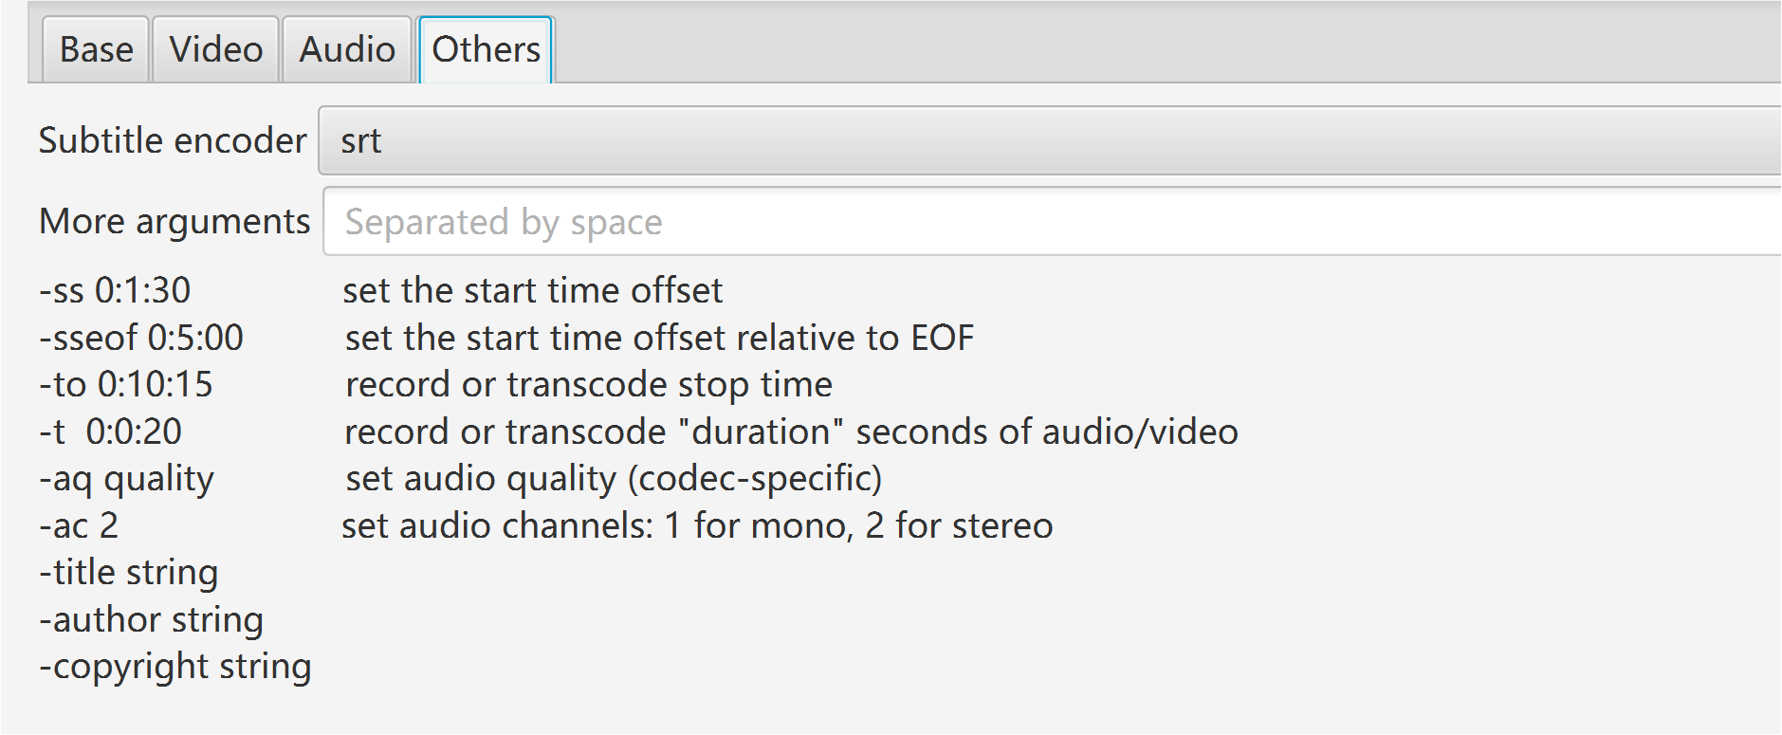Click the -t 0:0:20 example text
The image size is (1782, 735).
(110, 432)
